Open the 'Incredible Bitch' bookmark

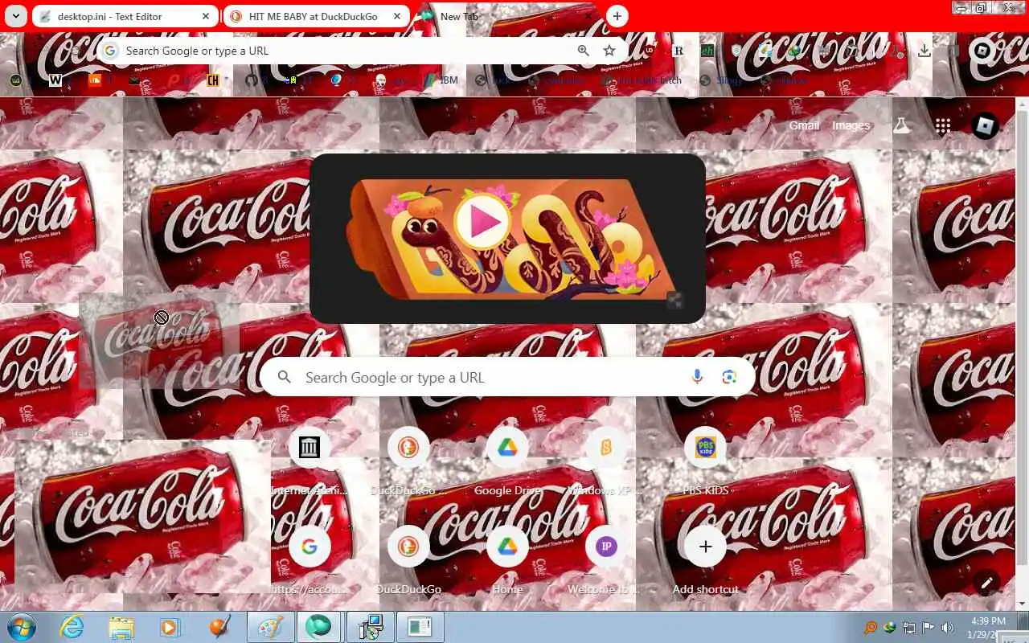tap(640, 80)
